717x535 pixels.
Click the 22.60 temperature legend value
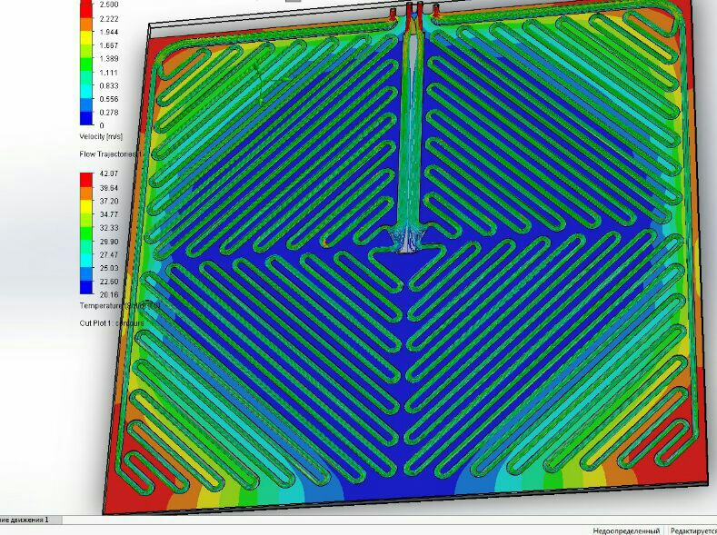click(x=109, y=282)
